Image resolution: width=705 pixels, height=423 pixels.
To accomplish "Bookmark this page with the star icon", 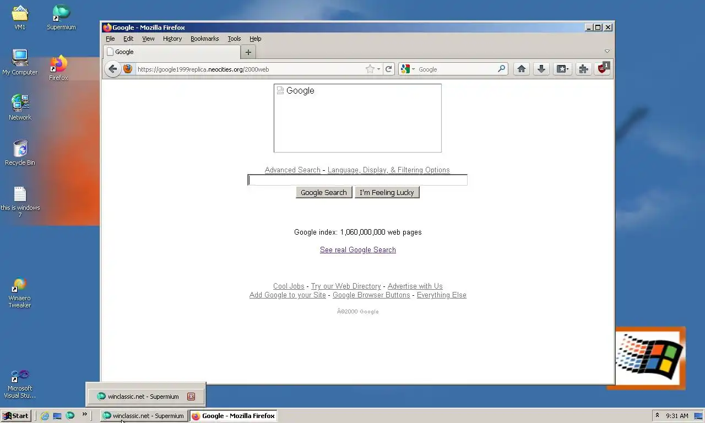I will coord(370,69).
